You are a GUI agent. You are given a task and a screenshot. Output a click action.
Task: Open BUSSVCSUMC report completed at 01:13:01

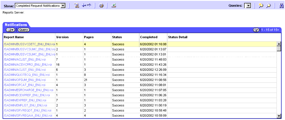(29, 54)
